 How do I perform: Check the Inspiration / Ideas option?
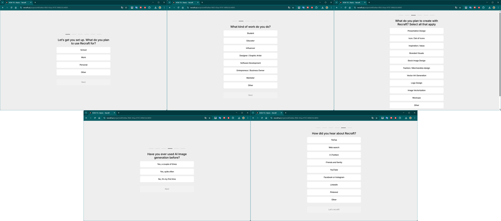pyautogui.click(x=417, y=46)
